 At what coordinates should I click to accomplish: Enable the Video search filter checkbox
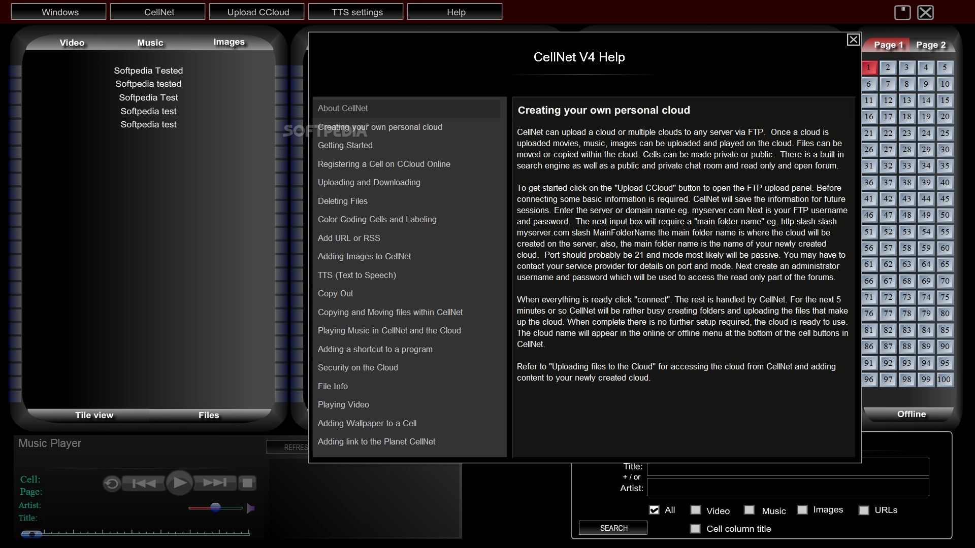(x=696, y=510)
